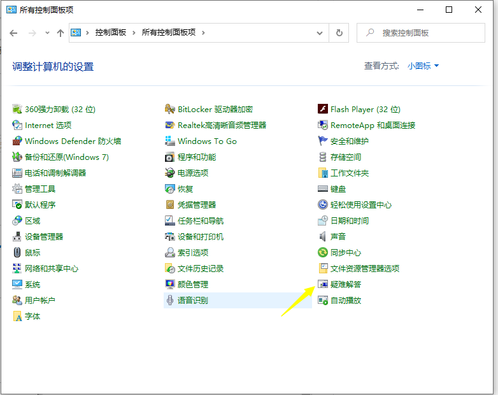Open the 语音识别 microphone icon
Image resolution: width=498 pixels, height=395 pixels.
click(170, 301)
